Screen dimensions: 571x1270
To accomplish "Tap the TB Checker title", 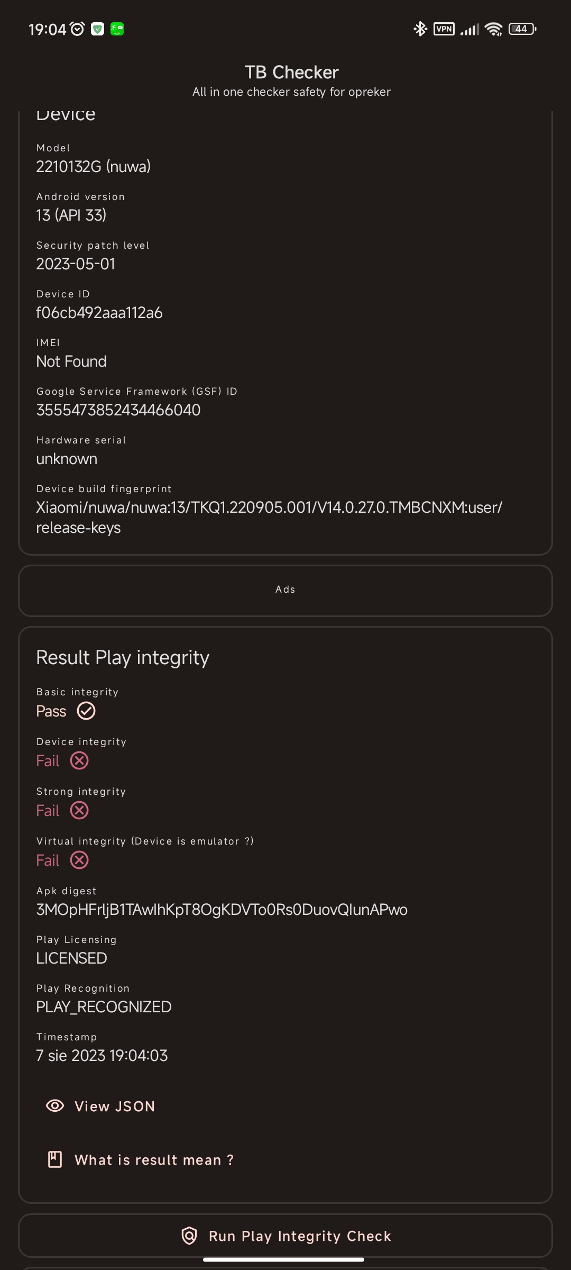I will click(x=292, y=72).
